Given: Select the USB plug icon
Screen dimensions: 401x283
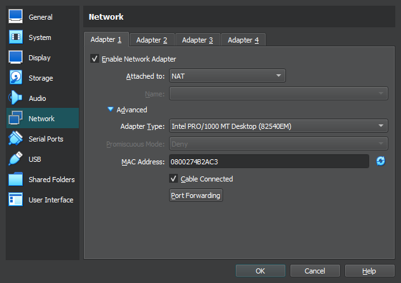Looking at the screenshot, I should [x=16, y=159].
